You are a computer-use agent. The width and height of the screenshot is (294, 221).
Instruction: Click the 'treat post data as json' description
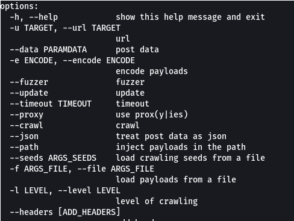point(171,137)
